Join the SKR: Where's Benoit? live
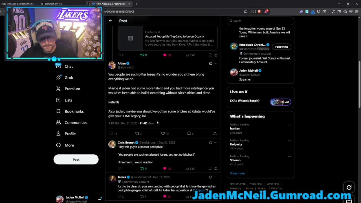 pos(245,101)
